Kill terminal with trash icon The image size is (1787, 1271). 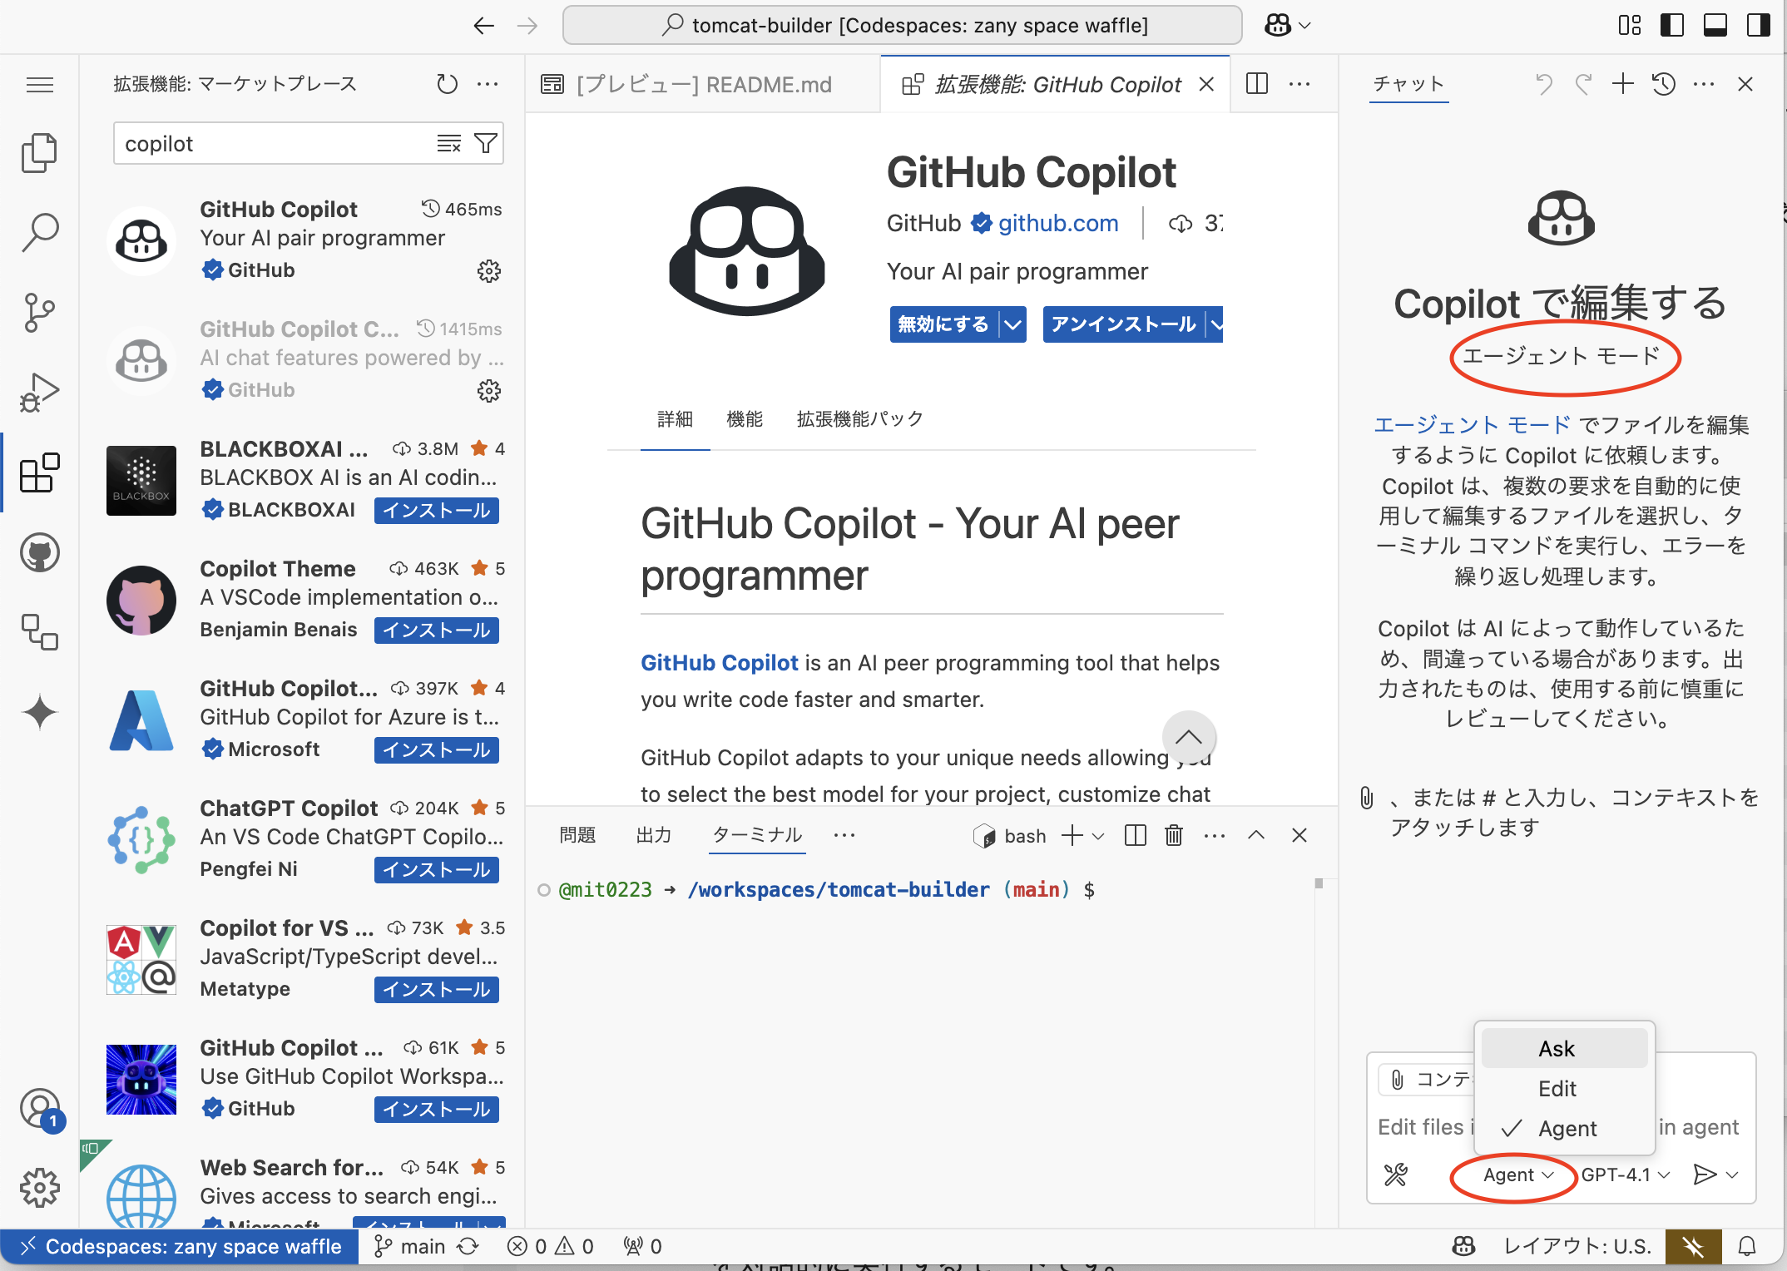point(1173,835)
